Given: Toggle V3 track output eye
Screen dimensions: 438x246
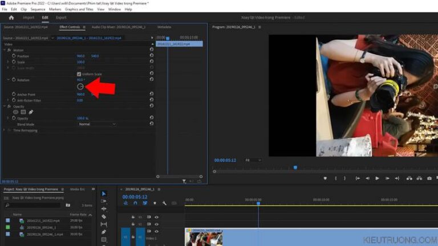Looking at the screenshot, I should [x=157, y=217].
